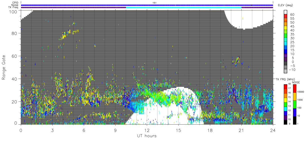
Task: Click the ELEV colorbar label '25'
Action: click(x=292, y=42)
